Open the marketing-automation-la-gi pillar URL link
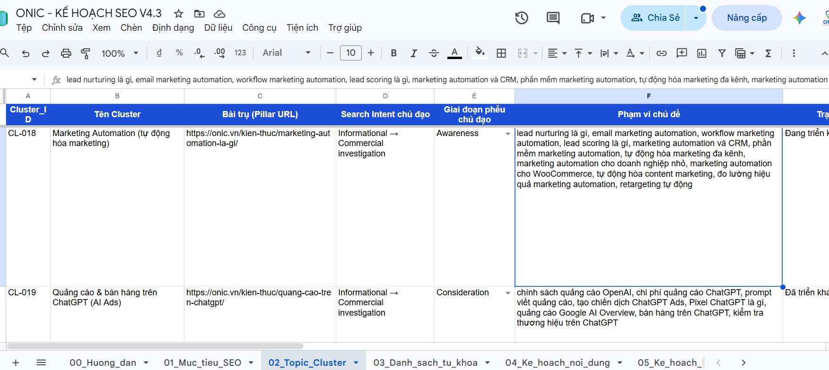829x370 pixels. 258,138
